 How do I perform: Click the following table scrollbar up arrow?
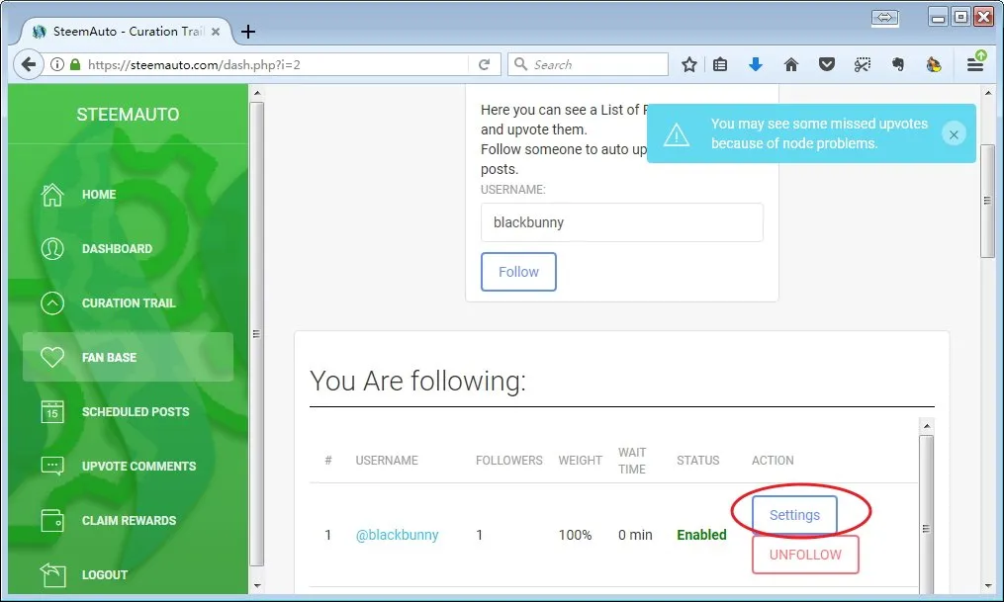[927, 426]
